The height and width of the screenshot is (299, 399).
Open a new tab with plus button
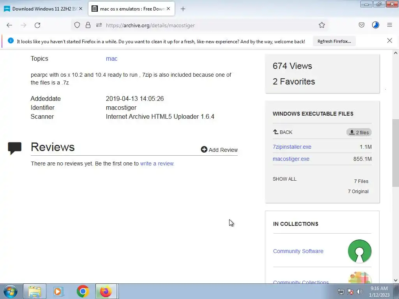click(183, 9)
